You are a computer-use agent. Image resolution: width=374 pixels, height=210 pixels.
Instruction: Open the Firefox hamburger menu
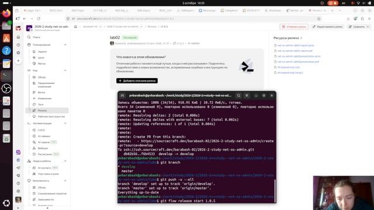pyautogui.click(x=369, y=19)
